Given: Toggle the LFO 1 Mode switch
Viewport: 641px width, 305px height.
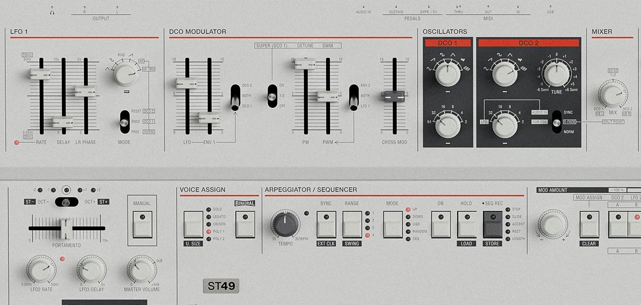Looking at the screenshot, I should point(124,122).
